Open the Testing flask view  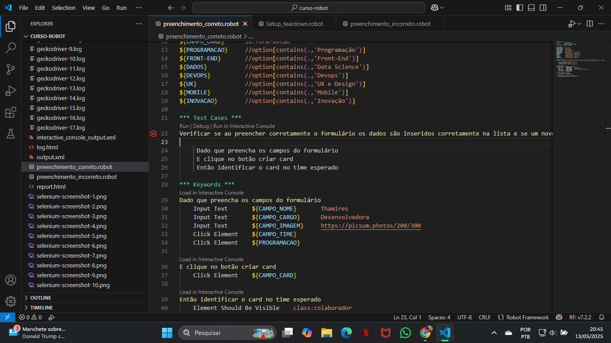11,134
